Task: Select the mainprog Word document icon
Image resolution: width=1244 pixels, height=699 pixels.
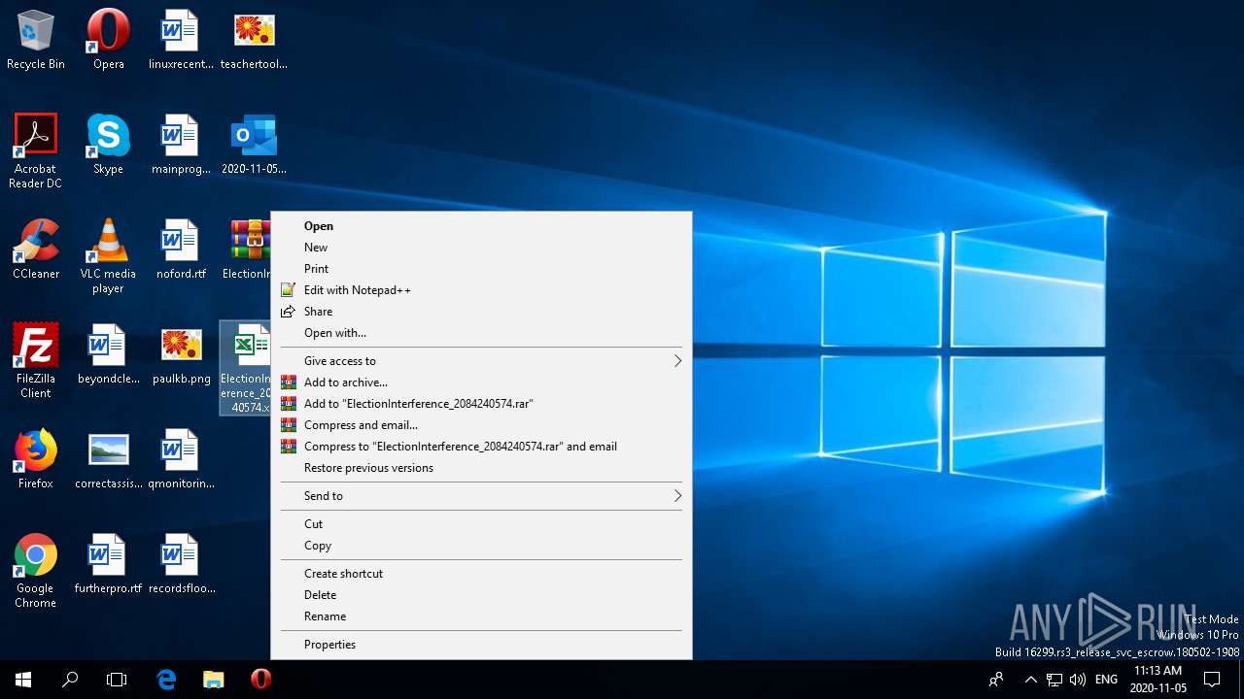Action: click(180, 146)
